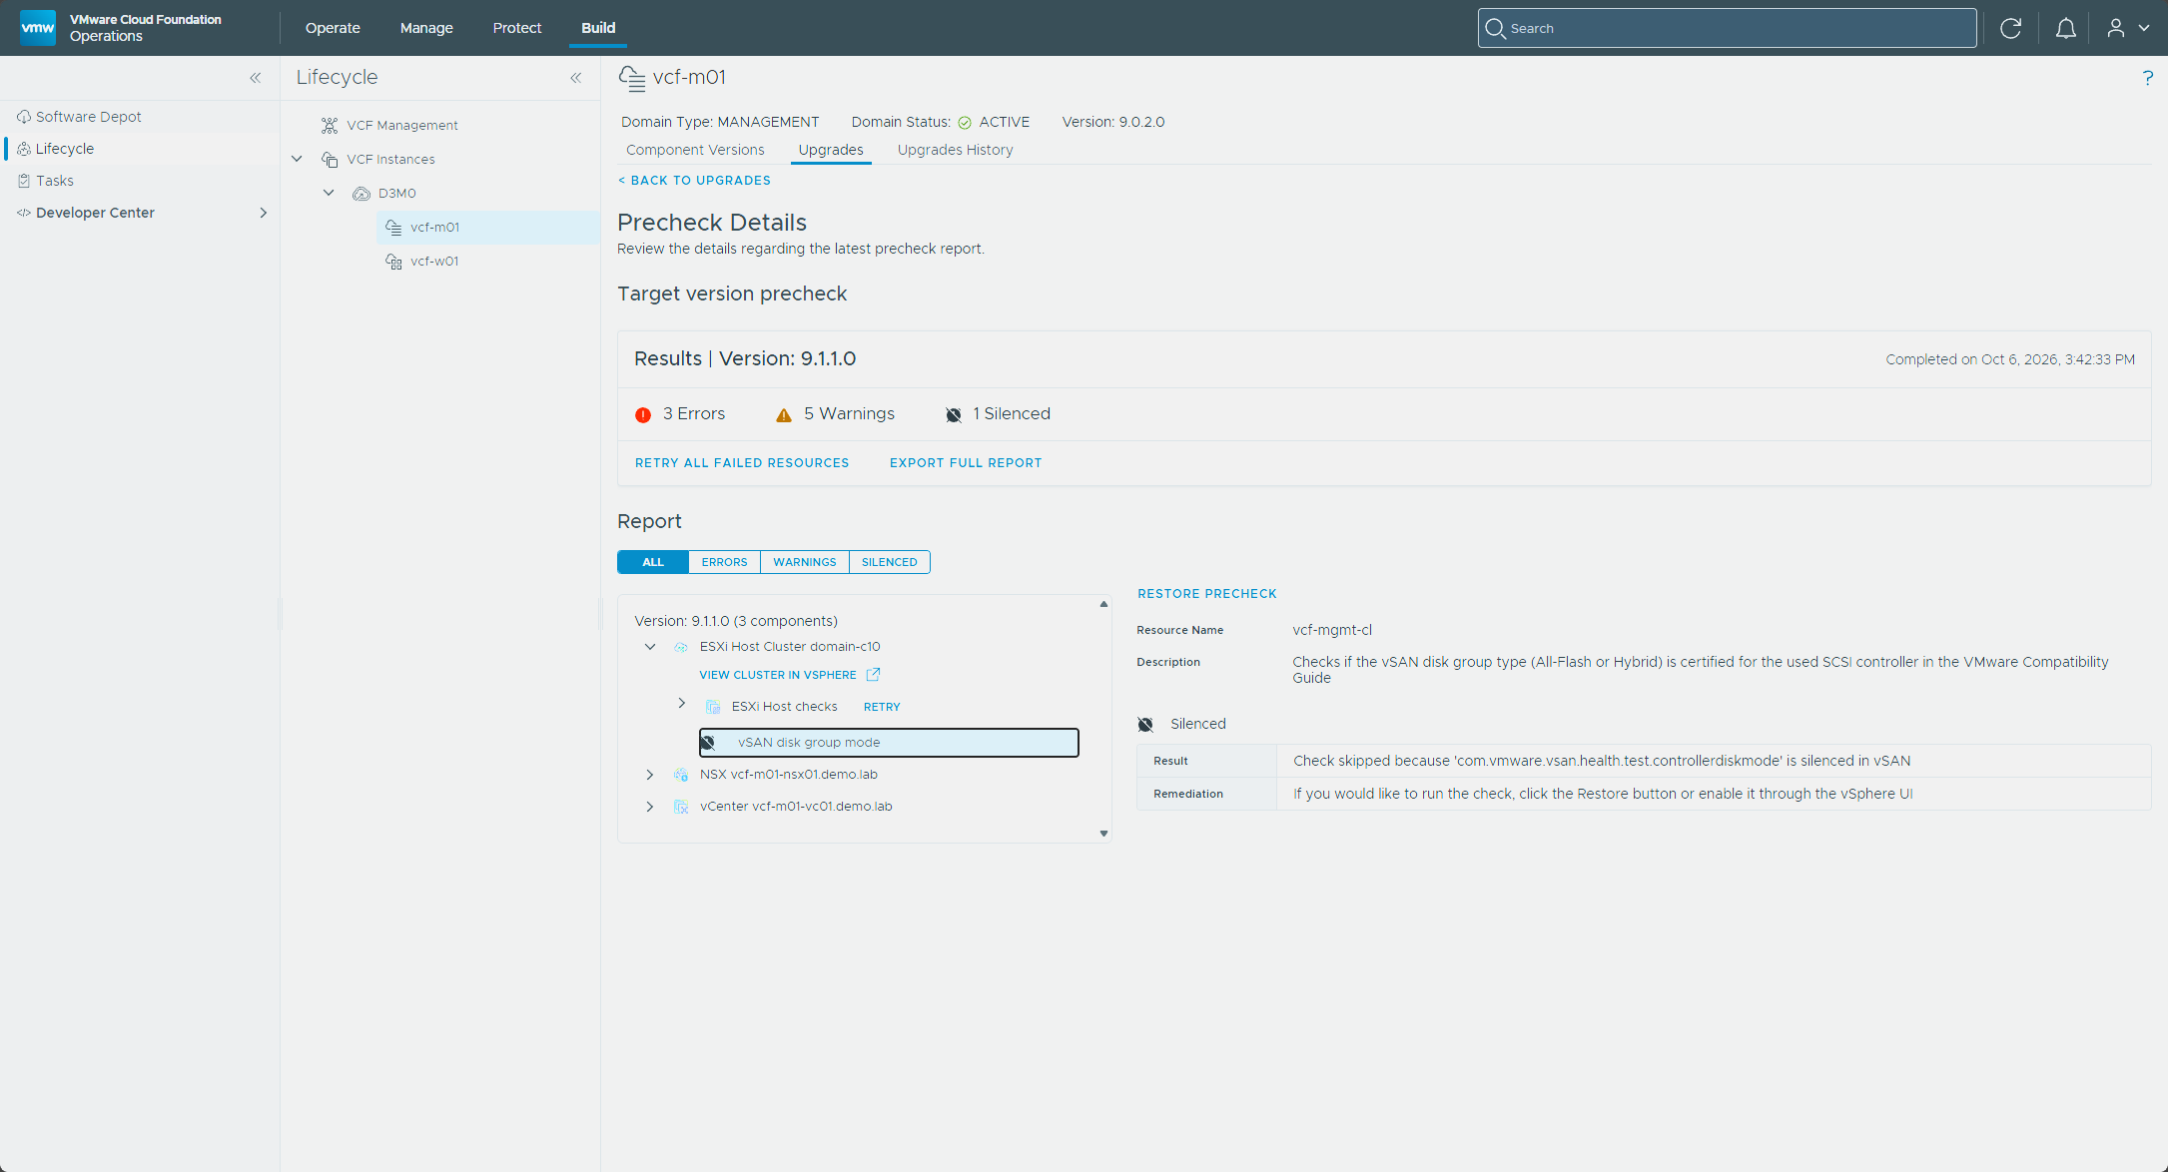The width and height of the screenshot is (2168, 1172).
Task: Click Retry All Failed Resources
Action: [x=742, y=463]
